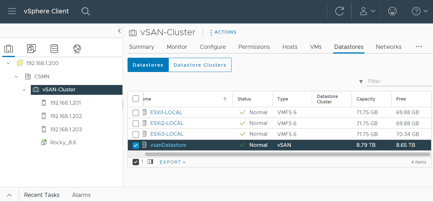Open the Networks tab
Viewport: 433px width, 202px height.
389,47
